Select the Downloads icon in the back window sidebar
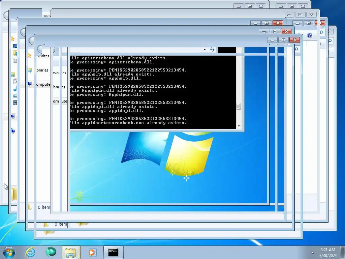The width and height of the screenshot is (345, 259). 15,53
